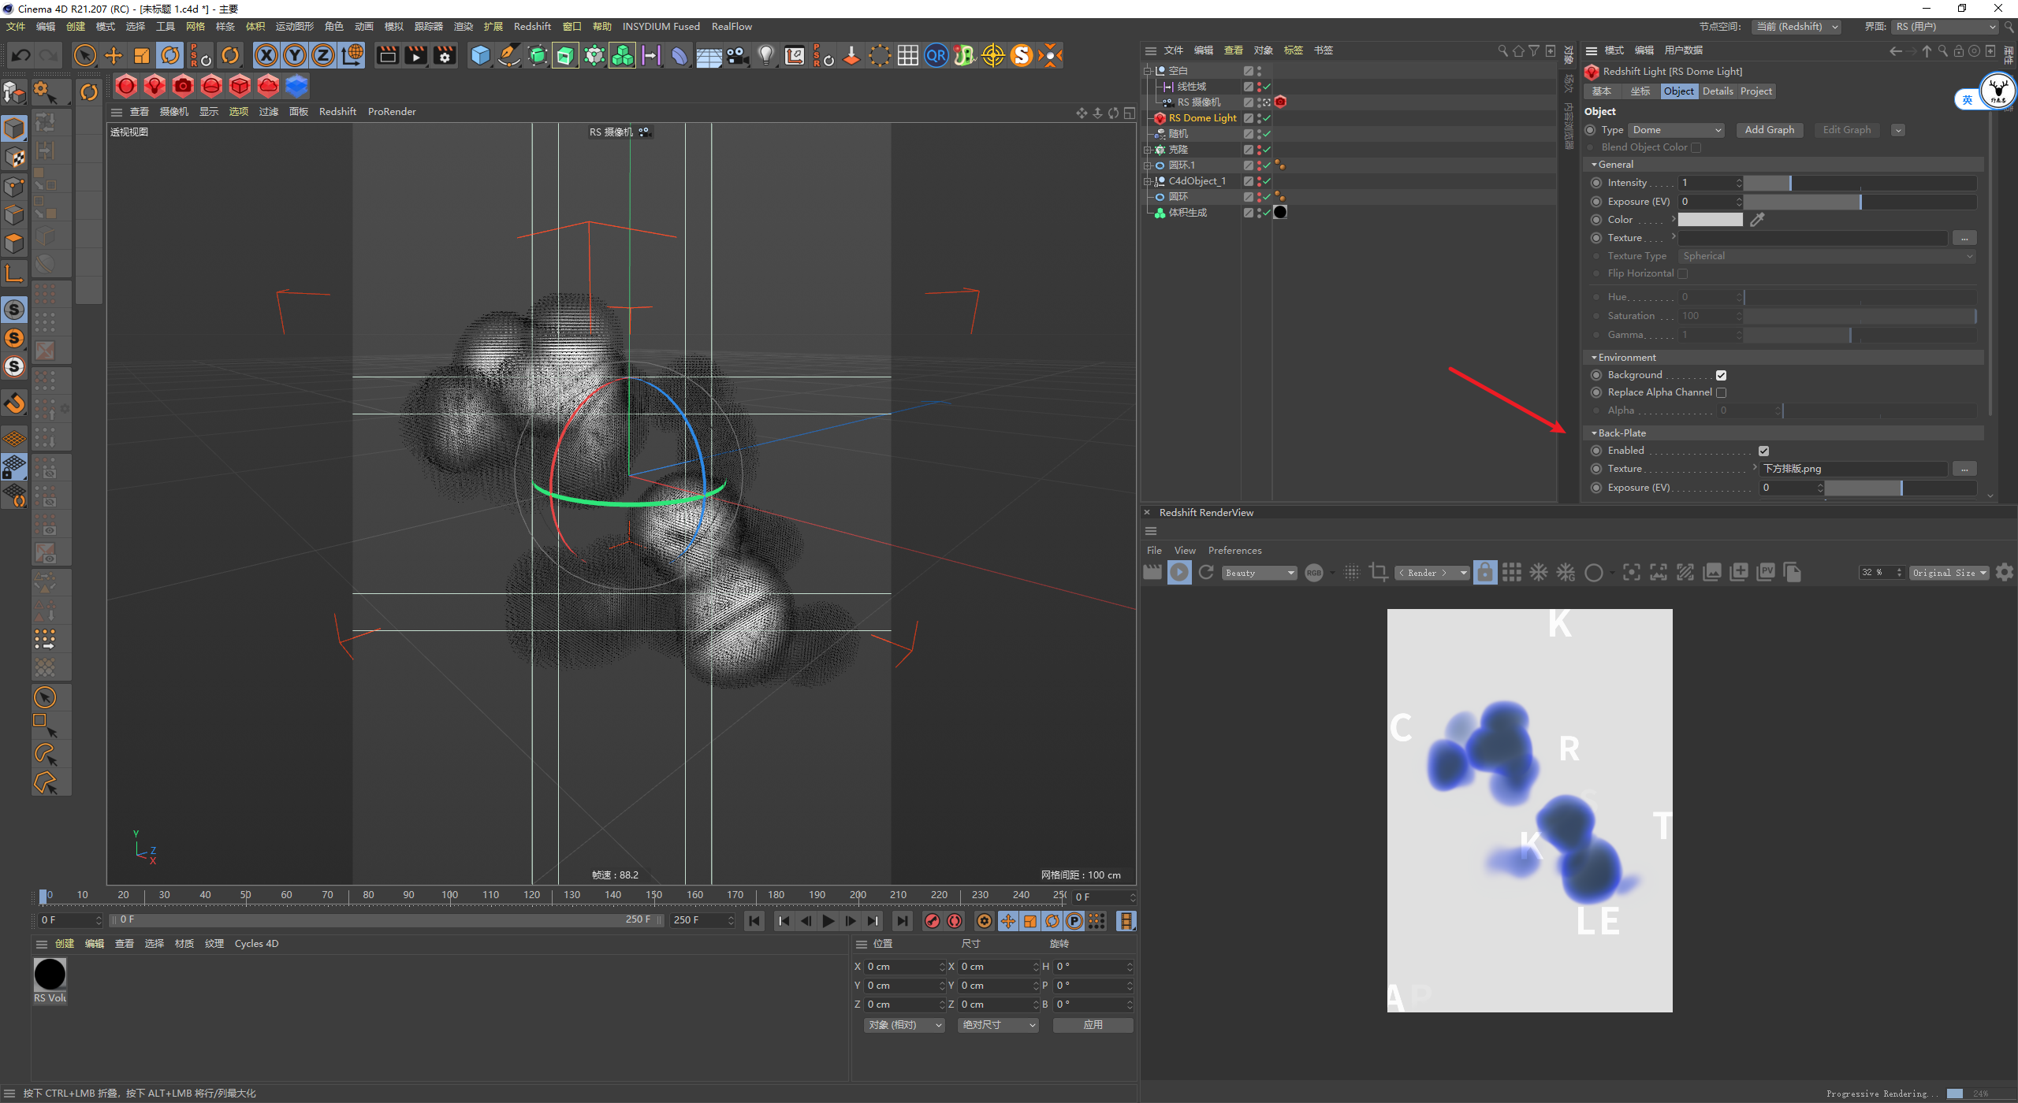Open the Redshift menu in menu bar
The height and width of the screenshot is (1103, 2018).
click(x=532, y=26)
